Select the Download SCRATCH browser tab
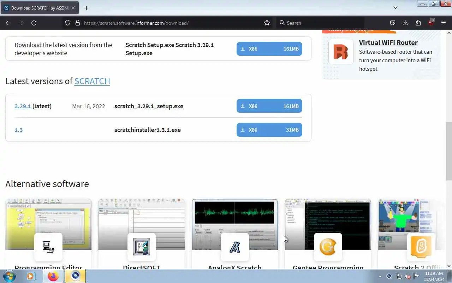Image resolution: width=452 pixels, height=283 pixels. tap(40, 8)
